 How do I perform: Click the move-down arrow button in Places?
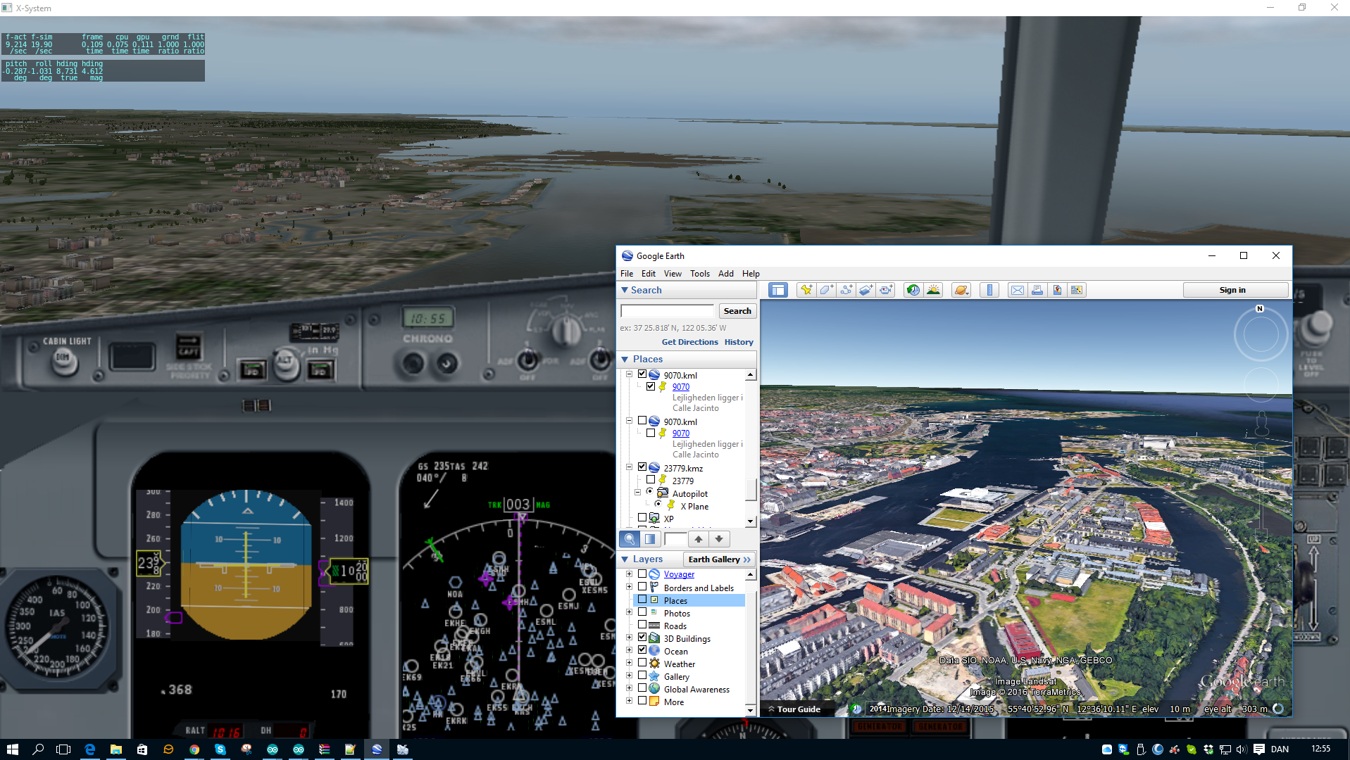click(719, 539)
